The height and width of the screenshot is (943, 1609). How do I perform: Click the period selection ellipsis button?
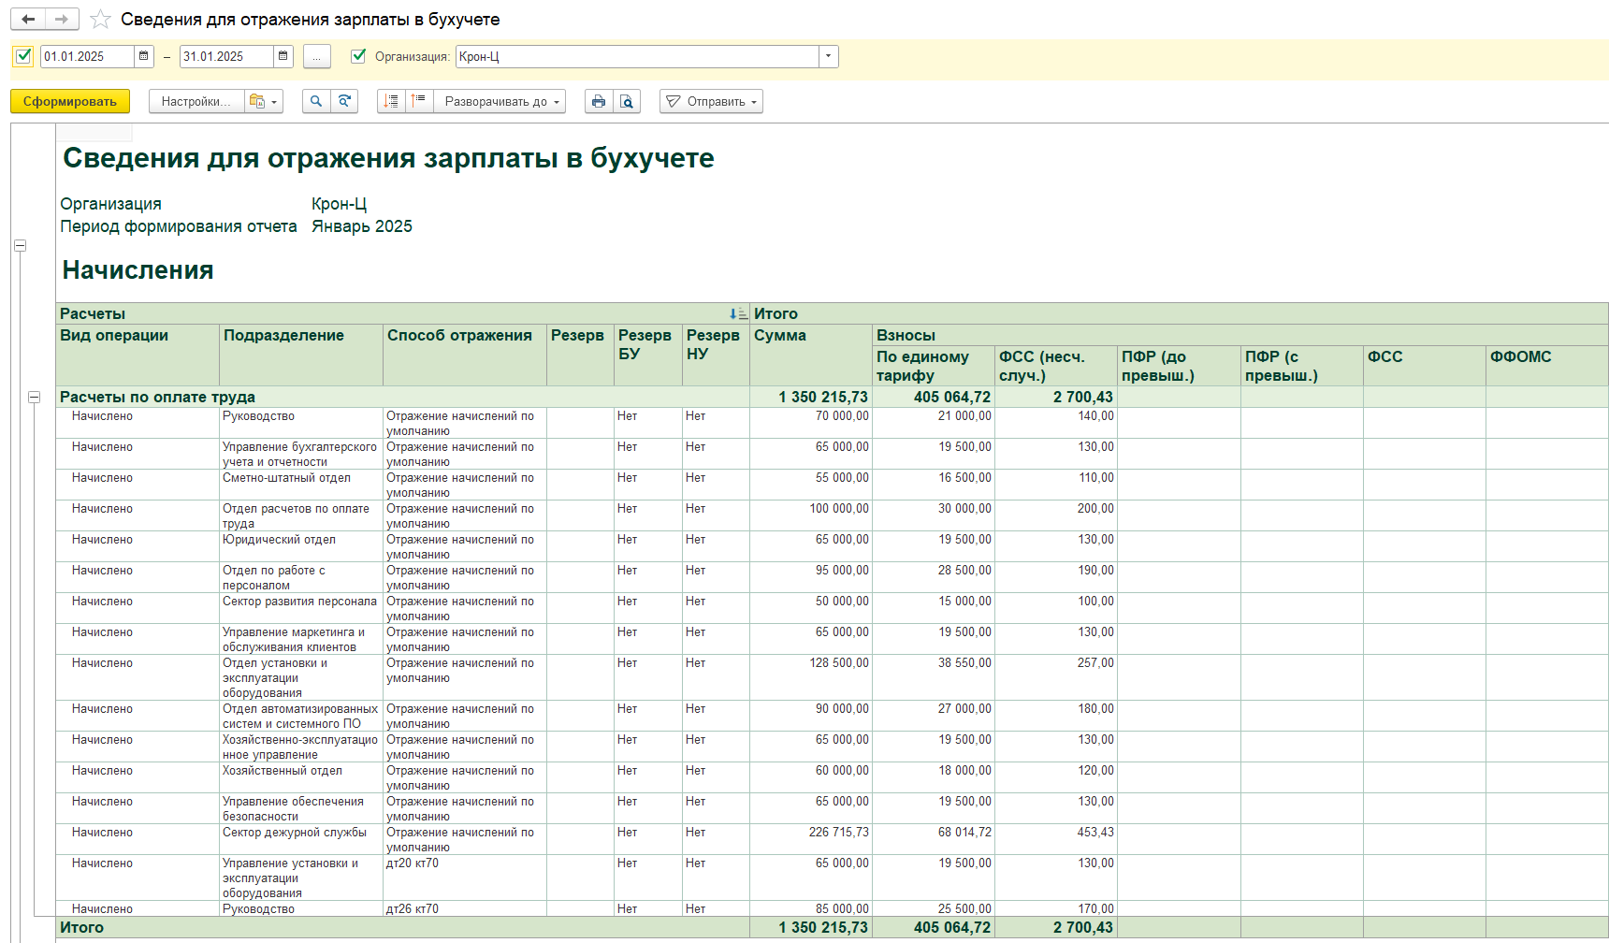tap(317, 56)
